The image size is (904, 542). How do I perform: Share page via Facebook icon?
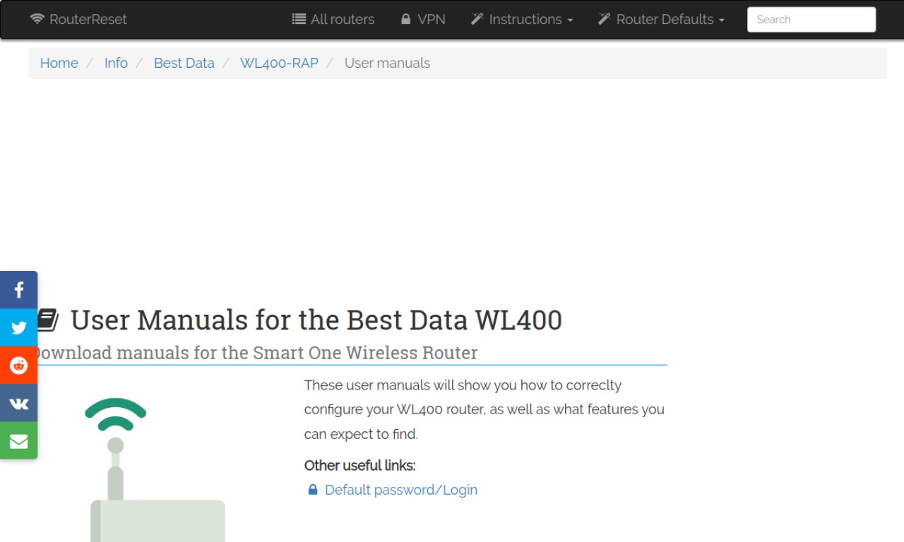point(18,290)
